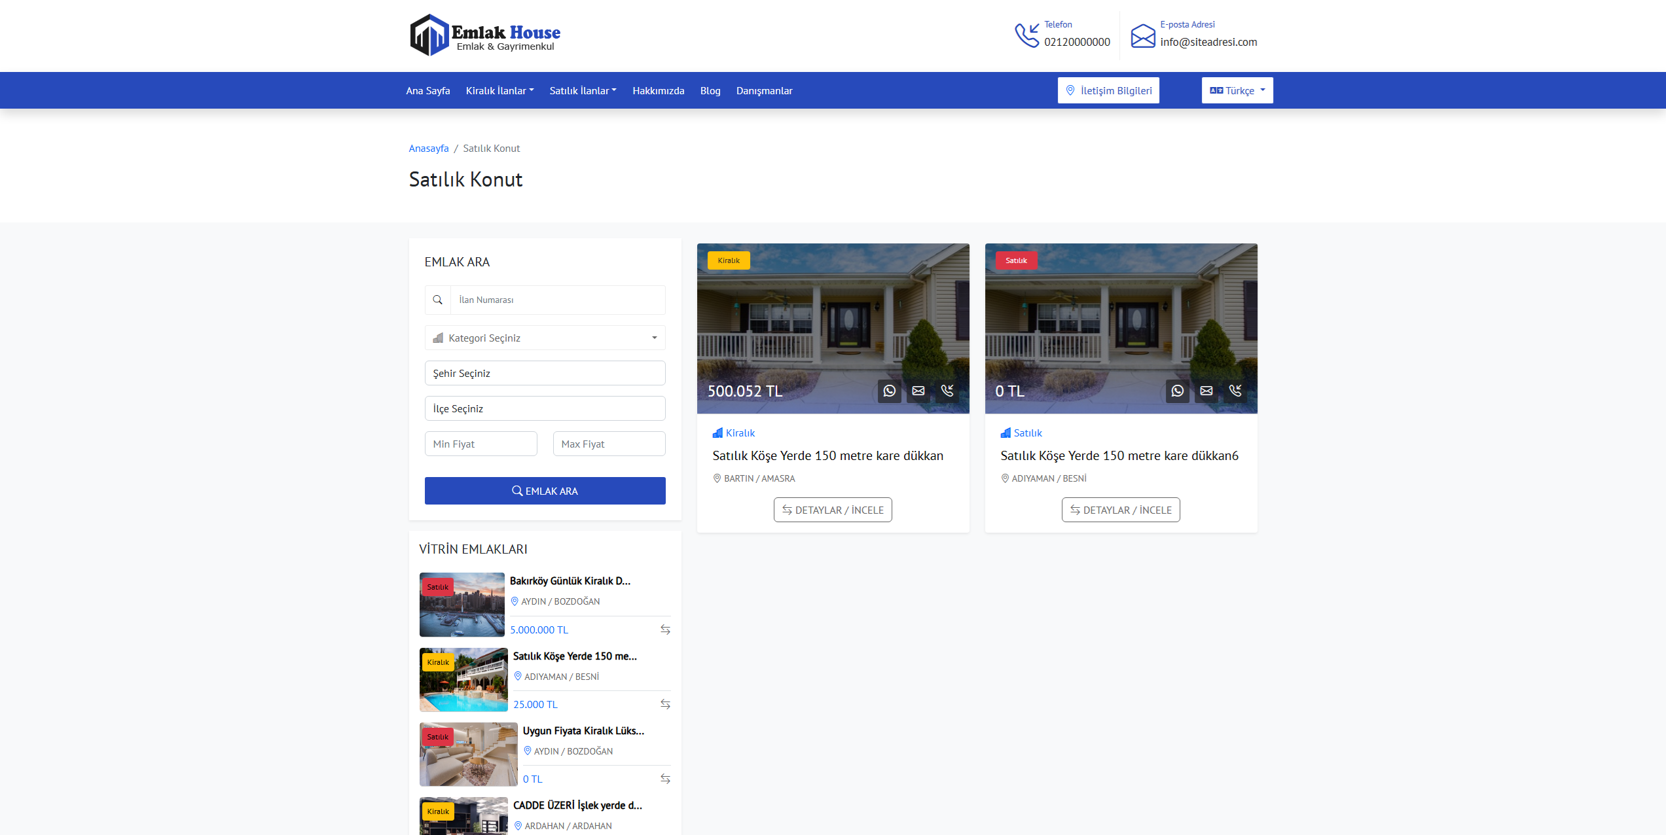This screenshot has height=835, width=1666.
Task: Click WhatsApp icon on the 0 TL listing
Action: pos(1177,391)
